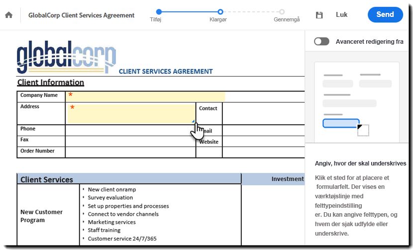This screenshot has width=413, height=250.
Task: Click the save floppy disk icon
Action: coord(319,15)
